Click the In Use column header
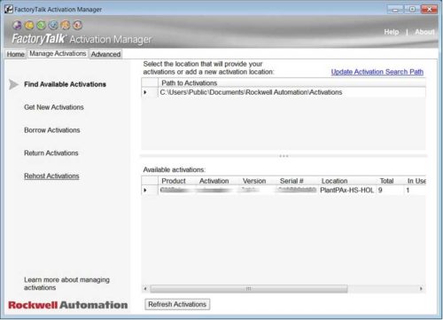This screenshot has width=443, height=320. [x=416, y=181]
